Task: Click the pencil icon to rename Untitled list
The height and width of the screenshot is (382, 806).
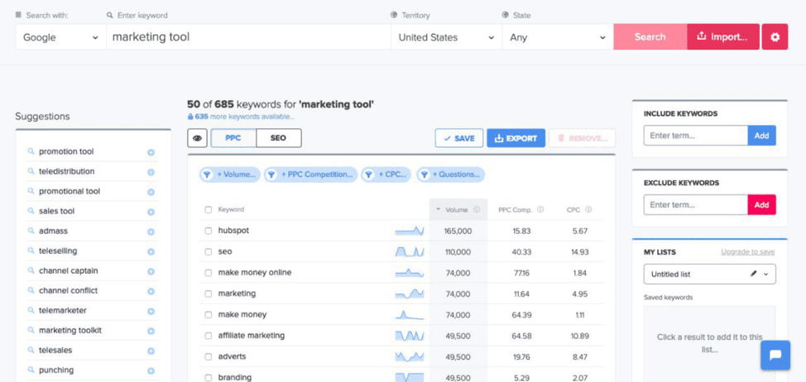Action: pos(753,274)
